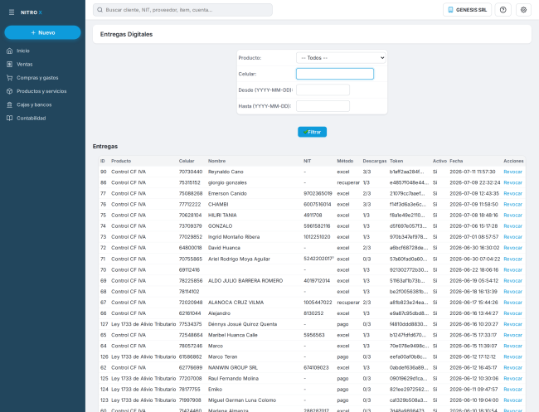Viewport: 539px width, 412px height.
Task: Open the help question-mark icon
Action: [503, 10]
